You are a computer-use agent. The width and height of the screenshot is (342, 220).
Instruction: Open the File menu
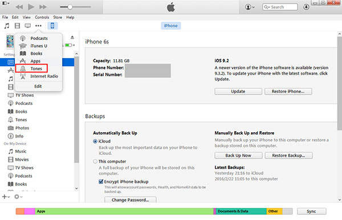pos(5,17)
